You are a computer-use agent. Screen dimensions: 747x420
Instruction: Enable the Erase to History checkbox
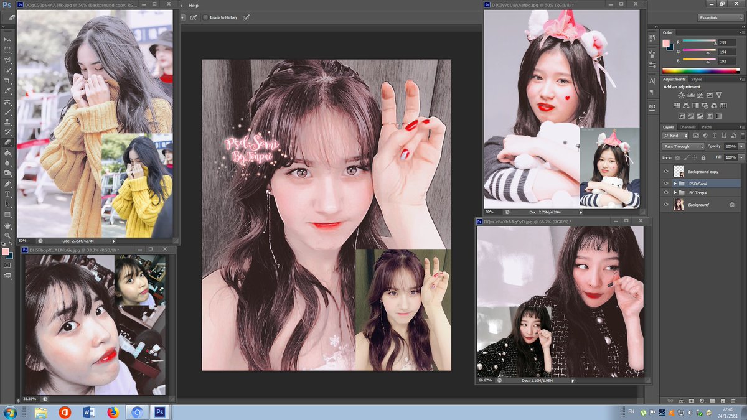coord(206,17)
